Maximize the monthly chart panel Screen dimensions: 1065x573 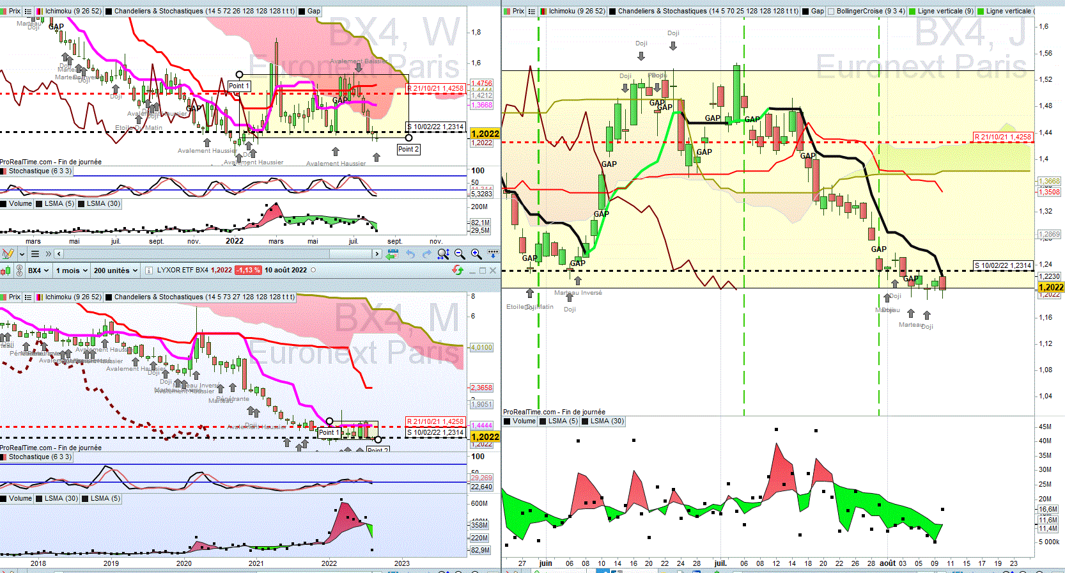tap(483, 271)
